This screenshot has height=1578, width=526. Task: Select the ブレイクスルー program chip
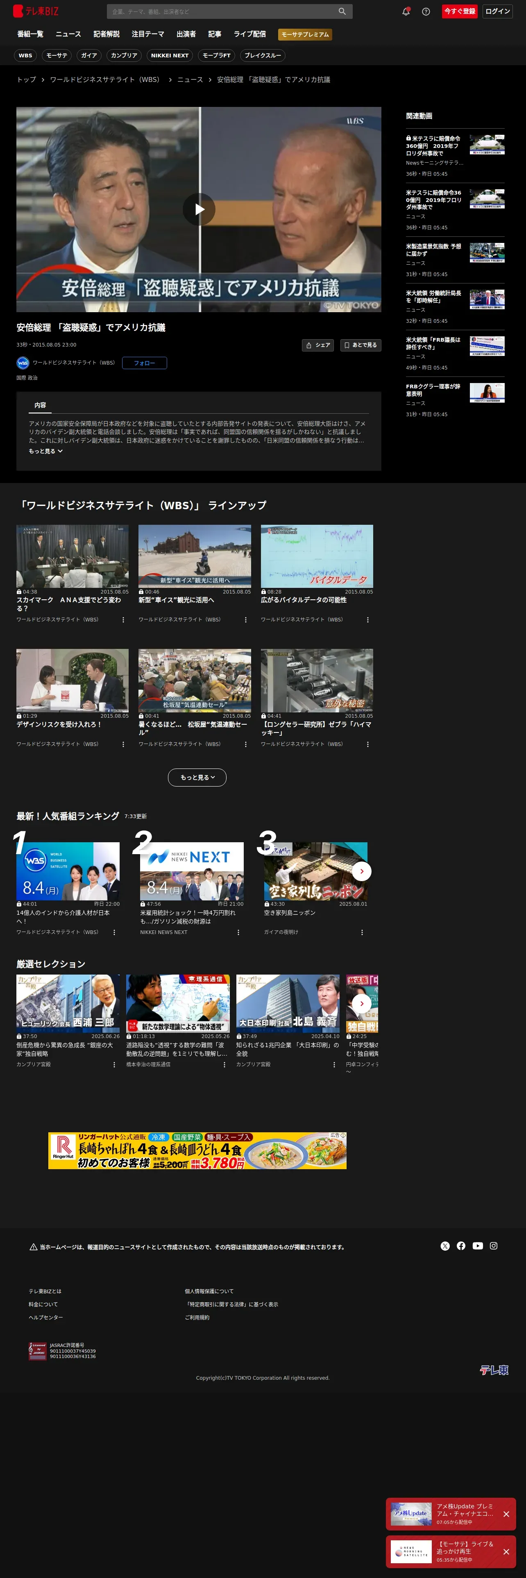[263, 56]
